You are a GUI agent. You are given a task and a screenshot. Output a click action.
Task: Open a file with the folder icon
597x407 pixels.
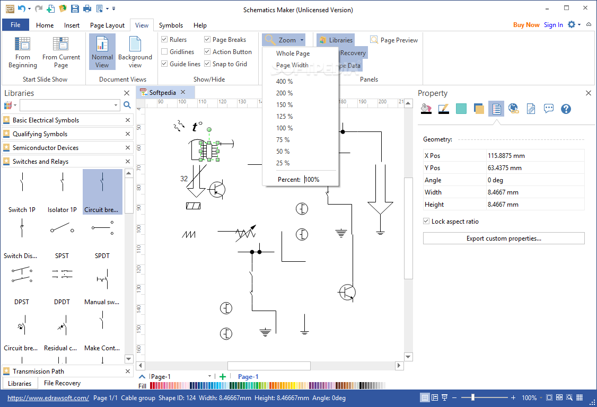pyautogui.click(x=63, y=8)
